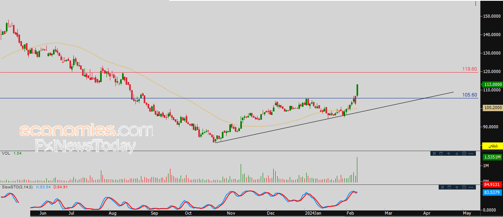Viewport: 503px width, 217px height.
Task: Select the current price tag 113.0000
Action: pyautogui.click(x=492, y=84)
